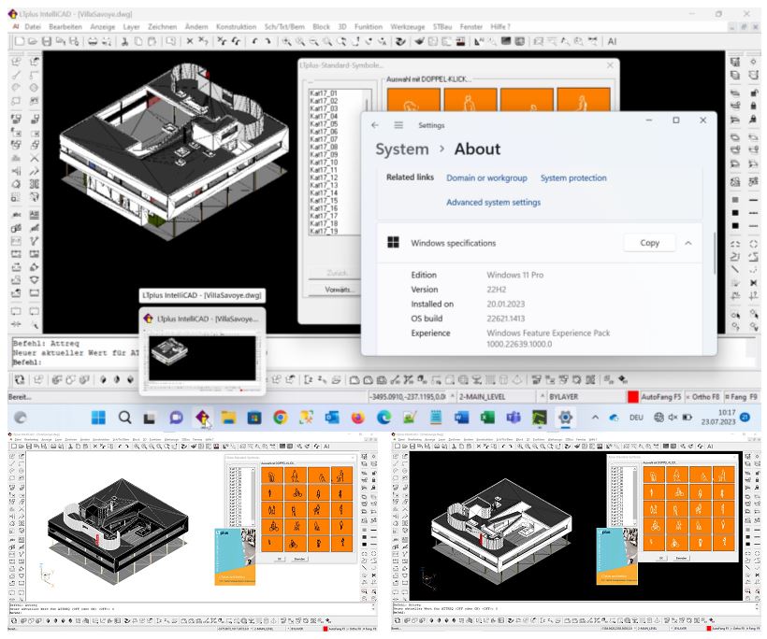Collapse the Windows specifications section chevron
The width and height of the screenshot is (767, 639).
(x=688, y=243)
